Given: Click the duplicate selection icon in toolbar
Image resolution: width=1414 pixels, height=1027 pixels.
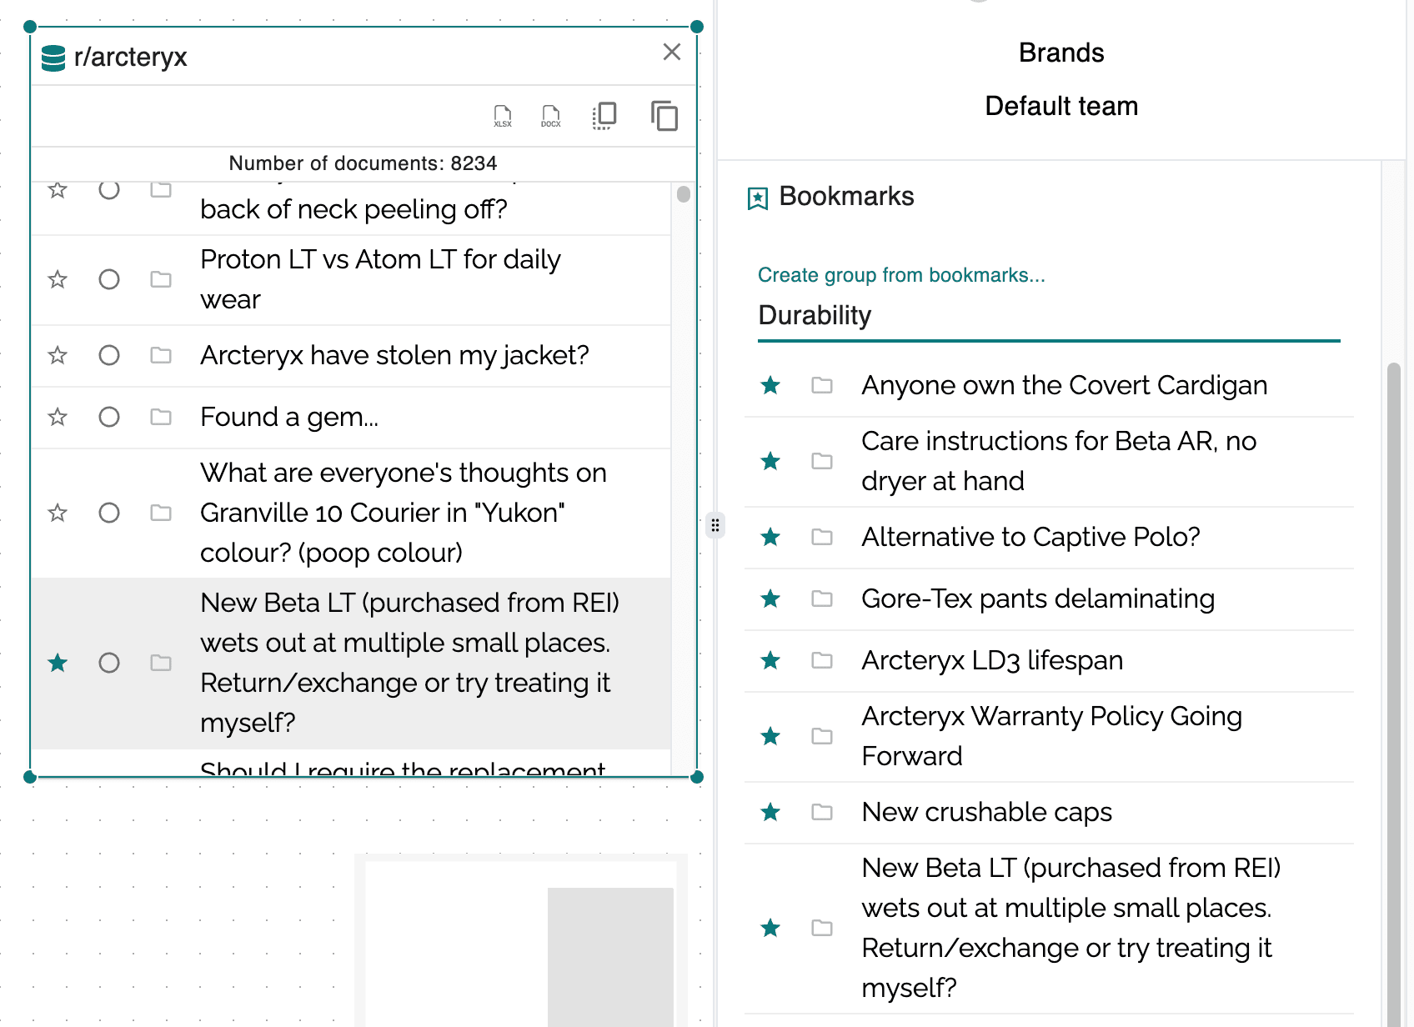Looking at the screenshot, I should 604,116.
